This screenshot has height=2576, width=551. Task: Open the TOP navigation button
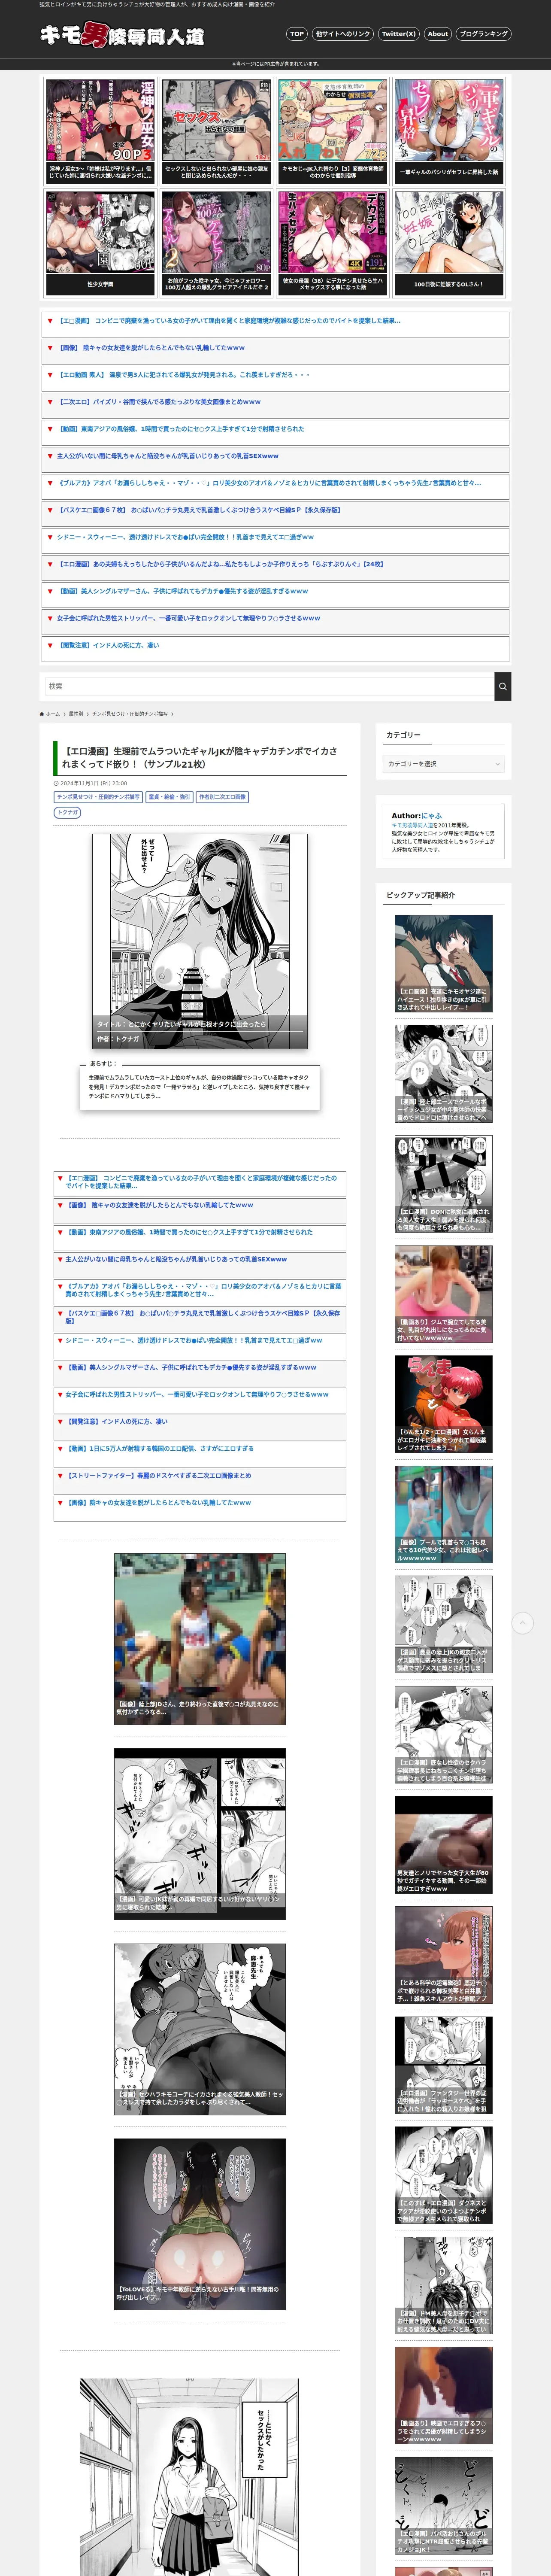coord(297,34)
